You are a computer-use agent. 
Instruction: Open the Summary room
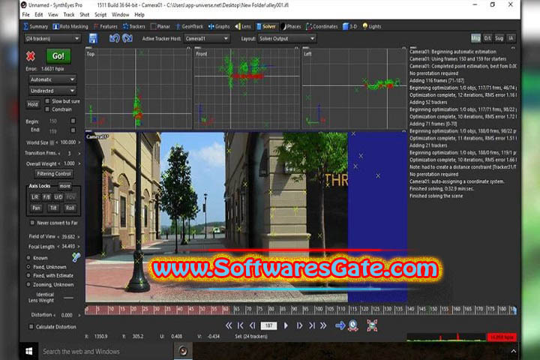[36, 26]
